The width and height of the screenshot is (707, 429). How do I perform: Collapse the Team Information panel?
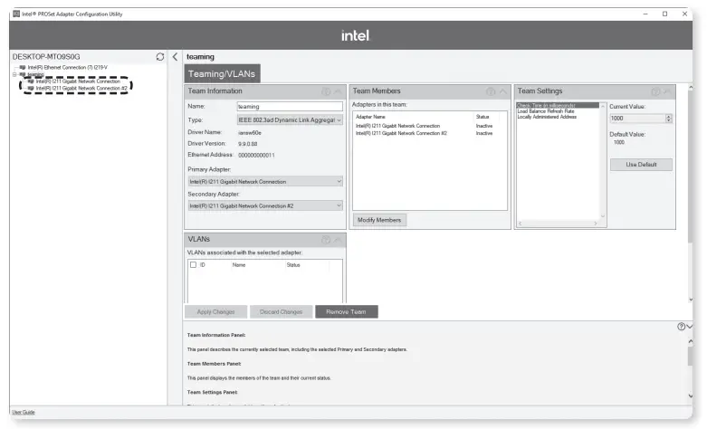338,91
